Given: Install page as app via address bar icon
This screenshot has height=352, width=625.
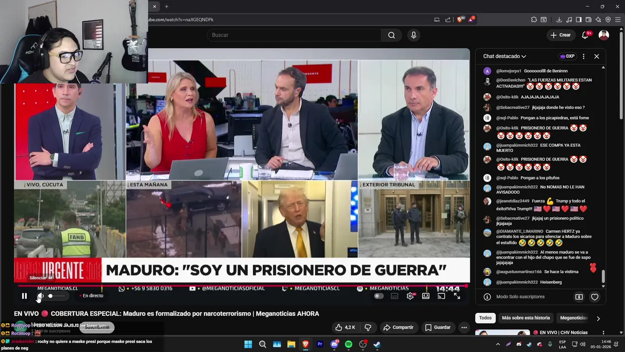Looking at the screenshot, I should click(437, 20).
